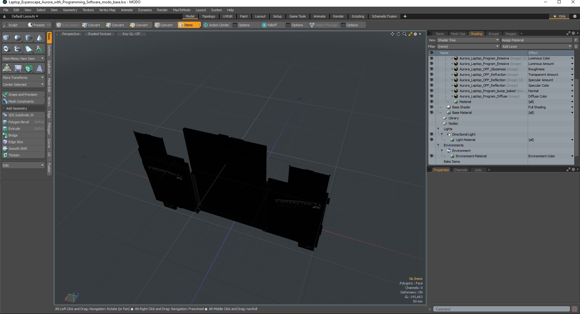Switch to the Mesh Ops panel tab
The width and height of the screenshot is (580, 314).
[x=458, y=34]
